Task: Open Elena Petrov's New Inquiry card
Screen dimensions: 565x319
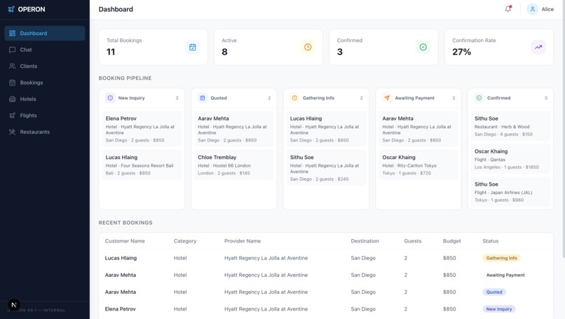Action: 142,129
